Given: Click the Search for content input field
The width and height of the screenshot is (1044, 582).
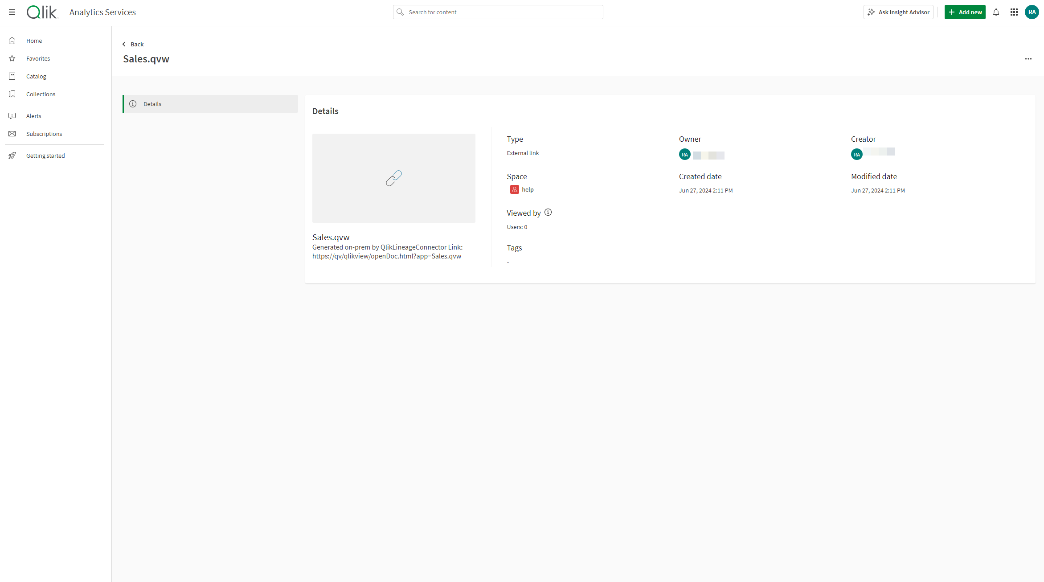Looking at the screenshot, I should pyautogui.click(x=499, y=12).
